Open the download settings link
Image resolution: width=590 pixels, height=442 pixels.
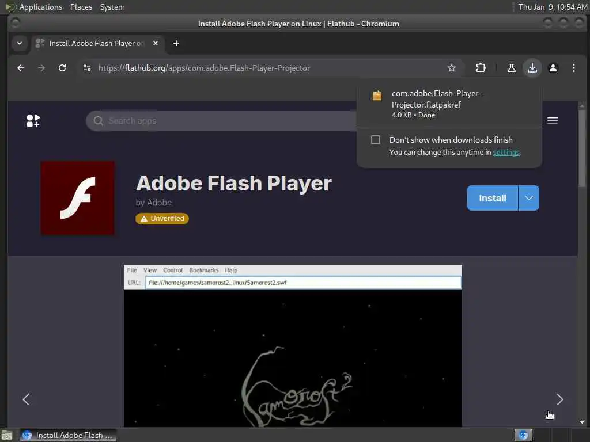[x=506, y=152]
